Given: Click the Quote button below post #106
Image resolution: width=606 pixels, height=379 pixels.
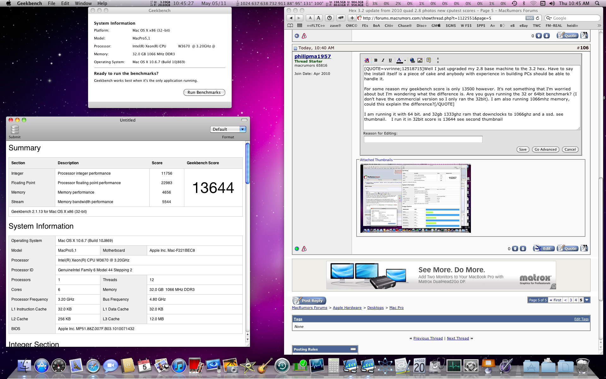Looking at the screenshot, I should click(x=567, y=249).
